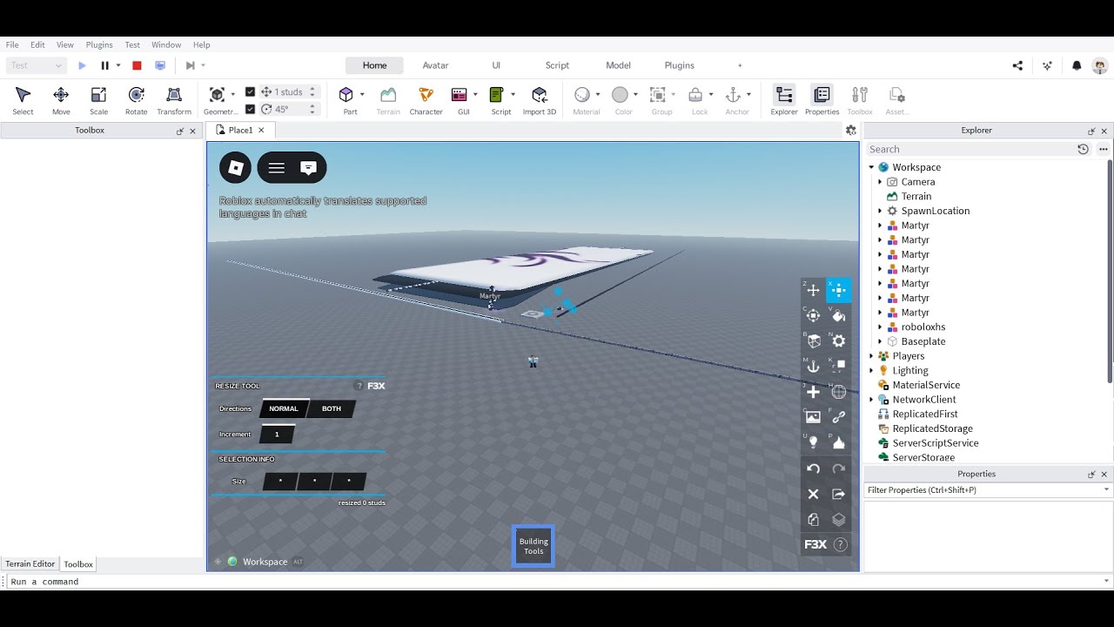Set resize Directions to NORMAL
Viewport: 1114px width, 627px height.
(284, 408)
